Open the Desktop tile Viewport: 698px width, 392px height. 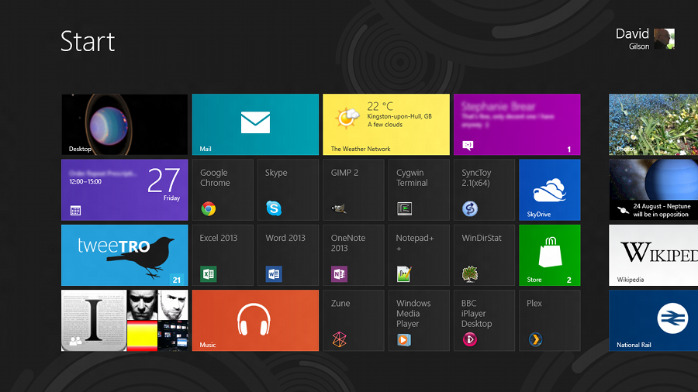pos(125,125)
